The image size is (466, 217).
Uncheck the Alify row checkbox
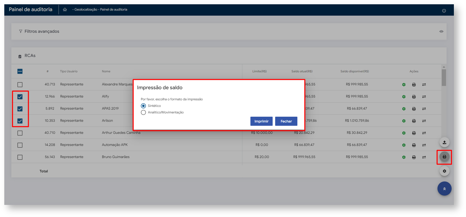click(20, 97)
